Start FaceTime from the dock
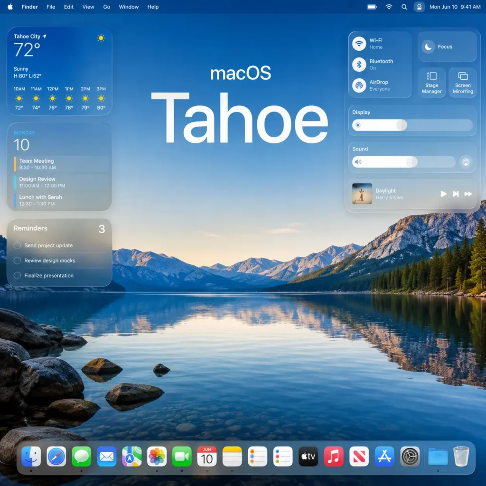Image resolution: width=486 pixels, height=486 pixels. point(182,456)
